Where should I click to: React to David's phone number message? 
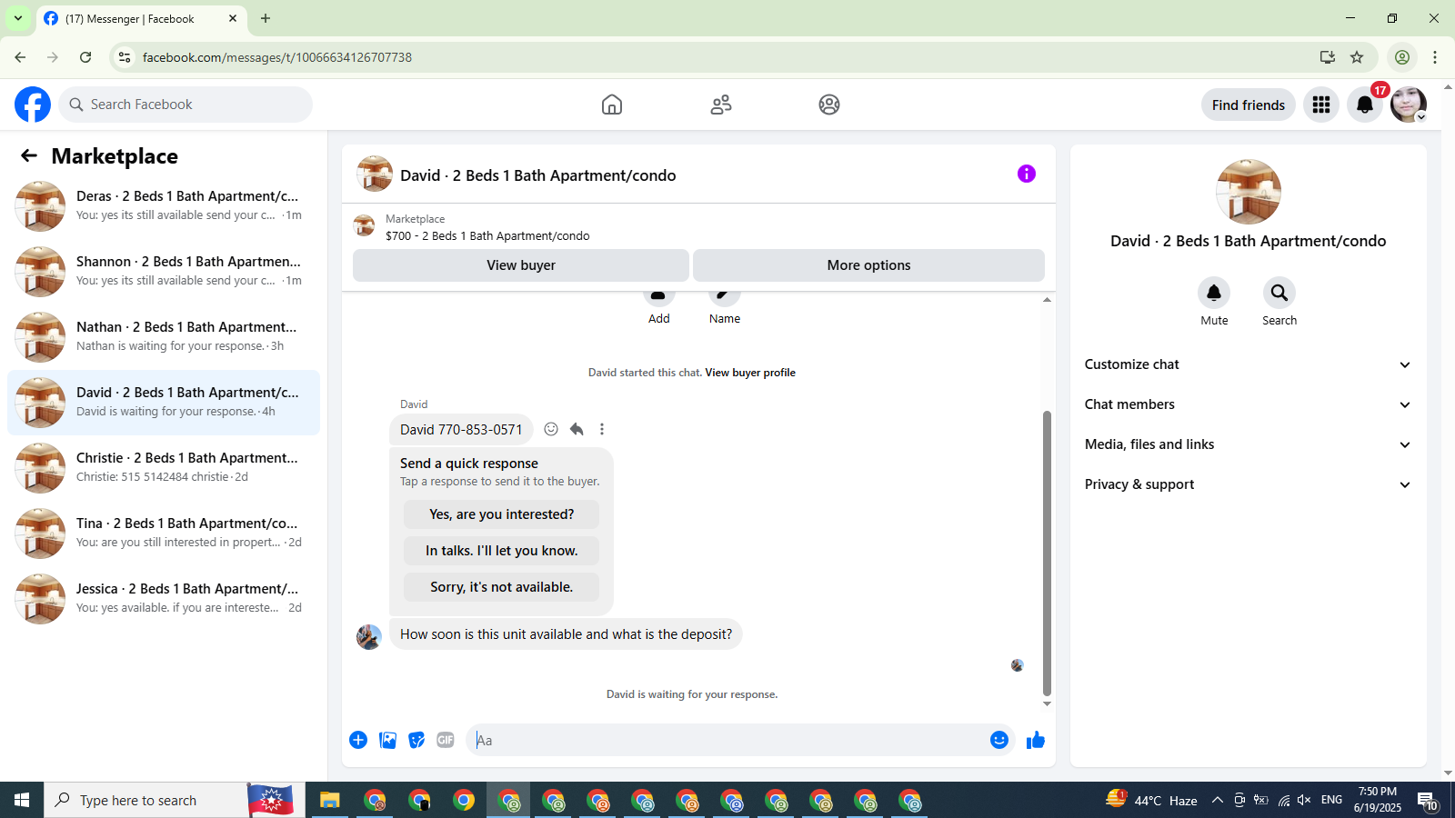pyautogui.click(x=551, y=429)
